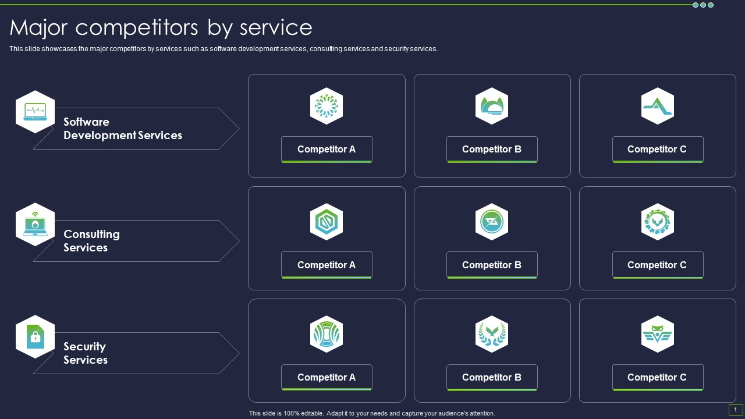This screenshot has height=419, width=745.
Task: Click the slide number box showing 1
Action: coord(736,410)
